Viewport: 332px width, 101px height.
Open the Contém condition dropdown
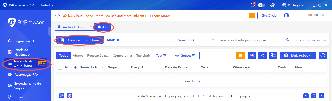pos(207,40)
